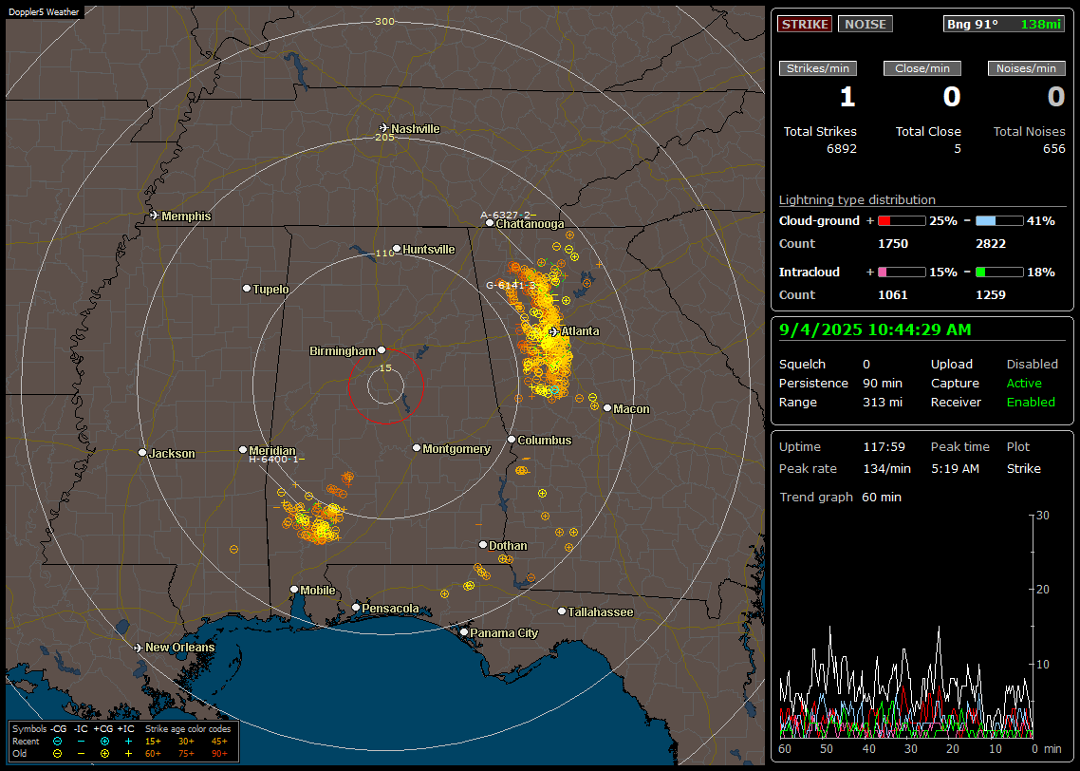
Task: Click the Trend graph 60 min setting
Action: [881, 498]
